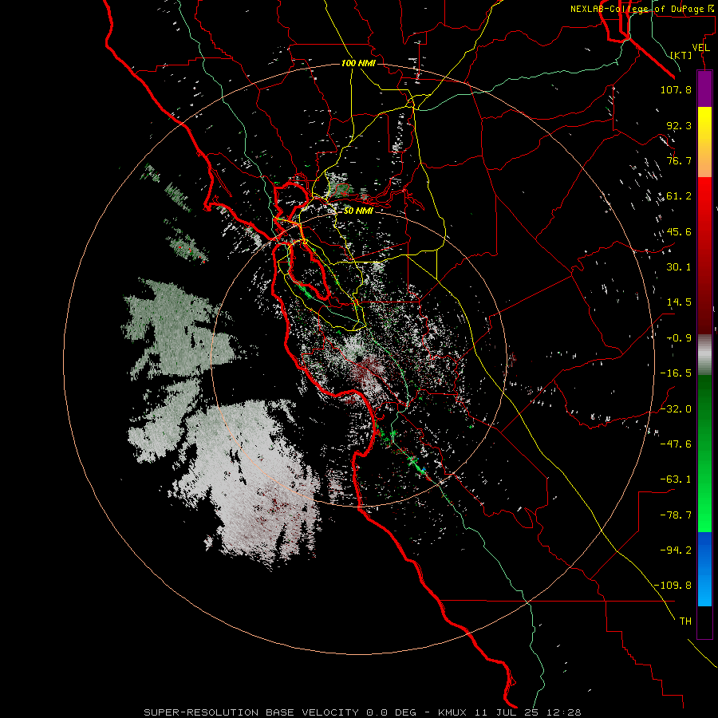Click the KMUX station ID in the caption
The width and height of the screenshot is (718, 718).
[453, 712]
